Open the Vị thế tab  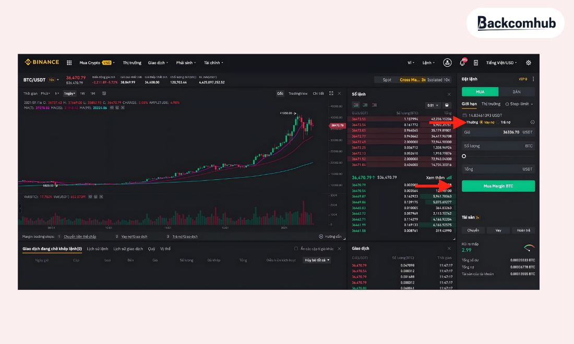tap(165, 249)
